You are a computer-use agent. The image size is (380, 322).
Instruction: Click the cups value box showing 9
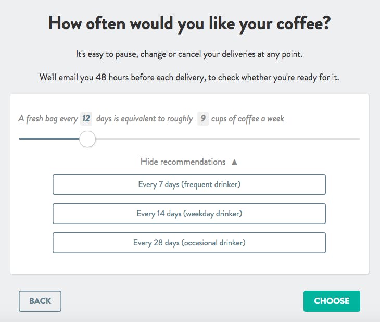203,119
